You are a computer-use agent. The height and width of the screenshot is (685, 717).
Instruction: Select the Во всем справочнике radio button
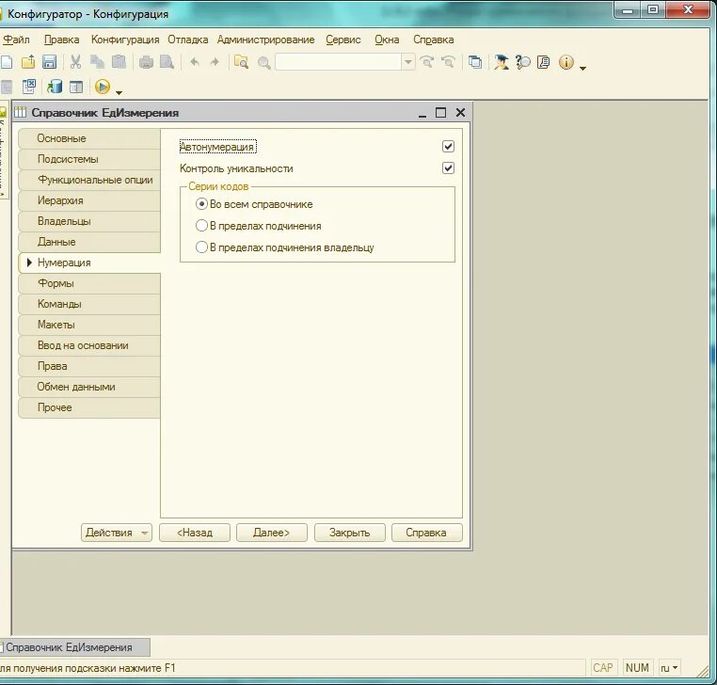pos(201,204)
